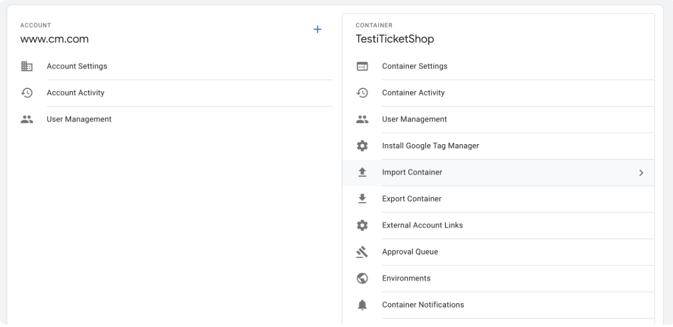Open container User Management

click(414, 119)
